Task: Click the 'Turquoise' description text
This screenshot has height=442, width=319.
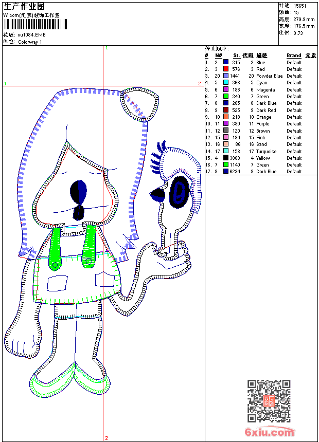Action: pos(266,152)
